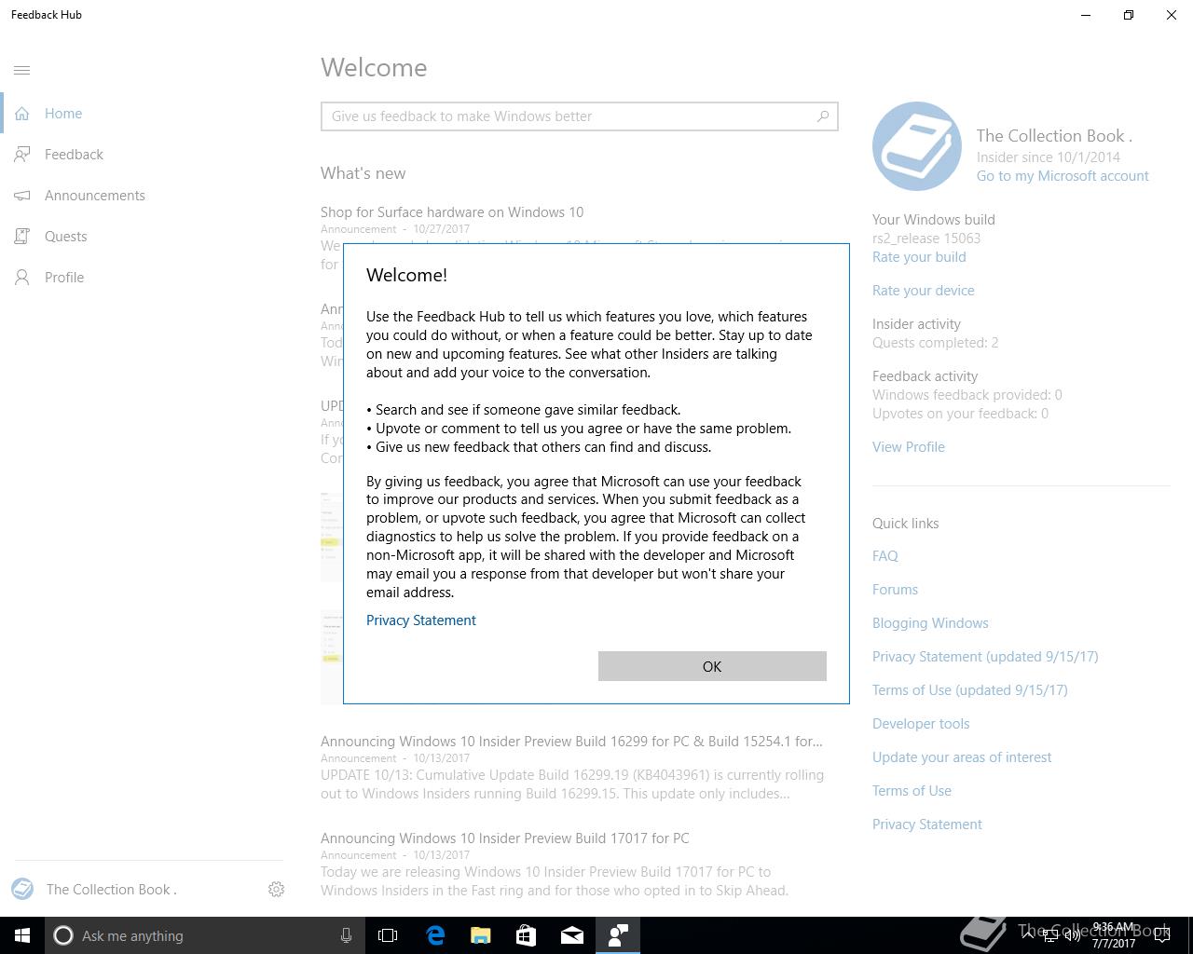Screen dimensions: 1193x954
Task: Open Privacy Statement link in dialog
Action: pyautogui.click(x=421, y=620)
